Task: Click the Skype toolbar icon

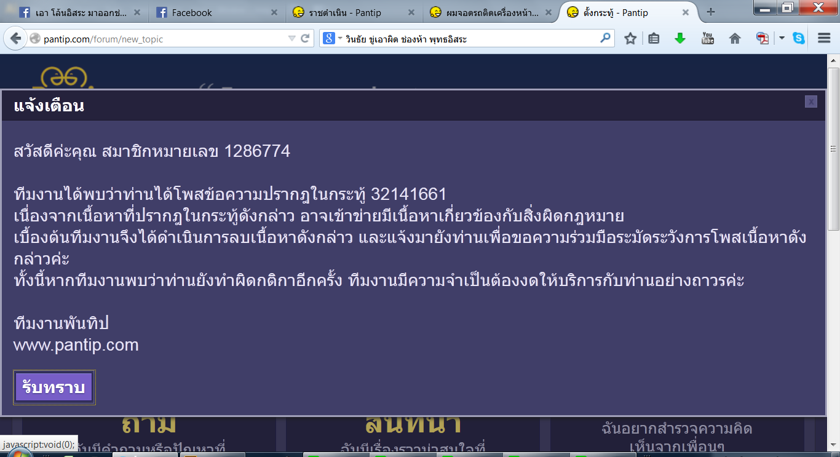Action: click(799, 39)
